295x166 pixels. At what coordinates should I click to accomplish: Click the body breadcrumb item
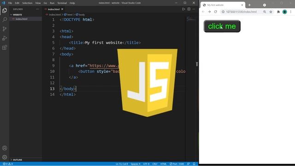click(x=81, y=14)
